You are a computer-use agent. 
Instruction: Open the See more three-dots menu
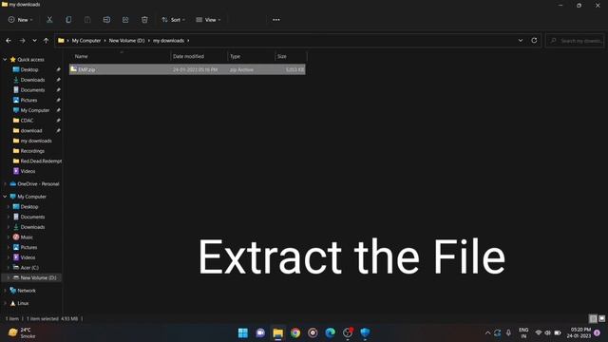(276, 20)
